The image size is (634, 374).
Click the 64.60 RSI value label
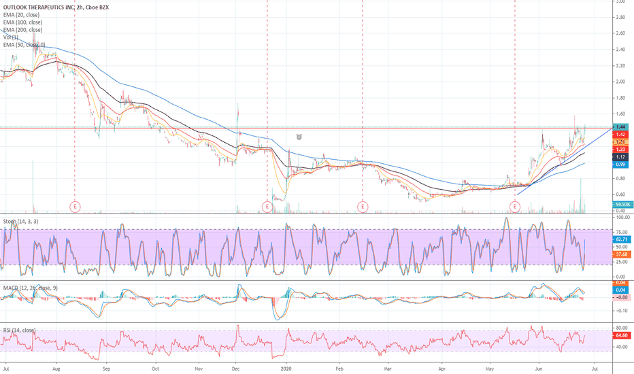[622, 336]
